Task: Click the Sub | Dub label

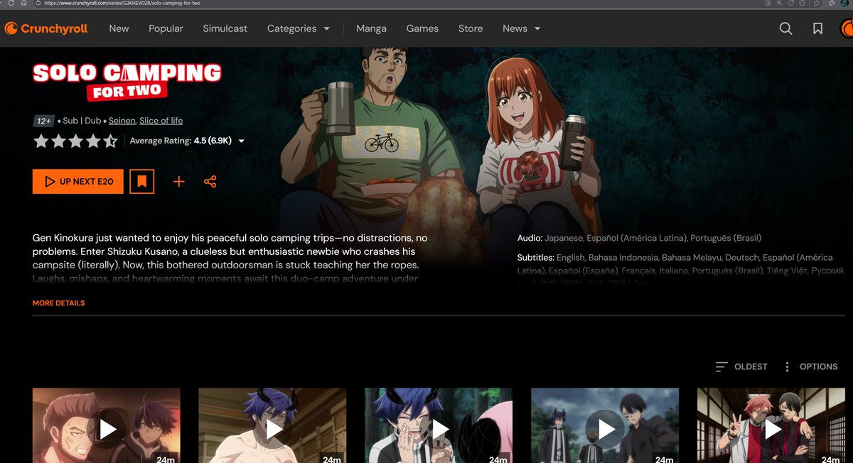Action: [82, 121]
